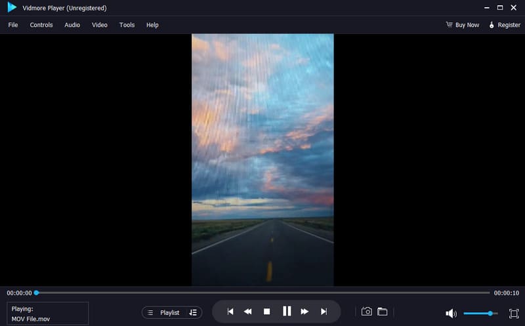Click the video progress bar
Viewport: 525px width, 326px height.
click(x=262, y=293)
